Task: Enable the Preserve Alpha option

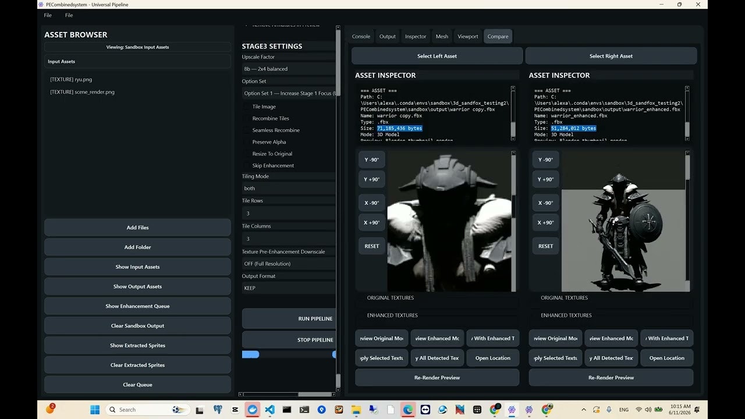Action: coord(247,142)
